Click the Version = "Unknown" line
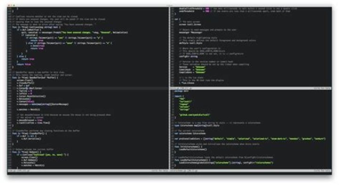 pyautogui.click(x=192, y=67)
